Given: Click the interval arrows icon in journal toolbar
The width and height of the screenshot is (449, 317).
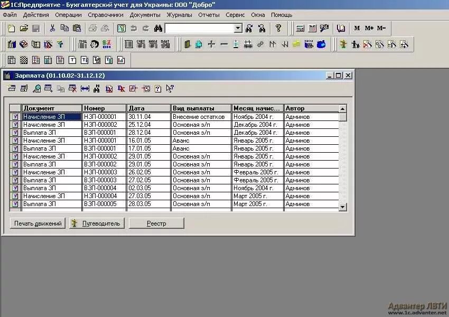Looking at the screenshot, I should click(x=85, y=88).
